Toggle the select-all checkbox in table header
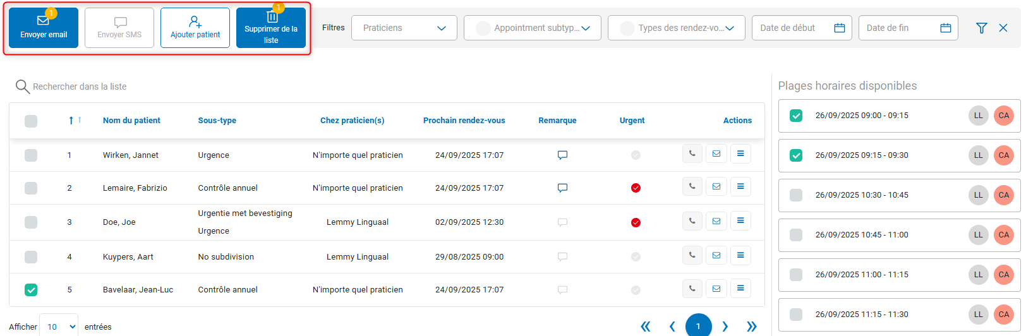 [31, 121]
